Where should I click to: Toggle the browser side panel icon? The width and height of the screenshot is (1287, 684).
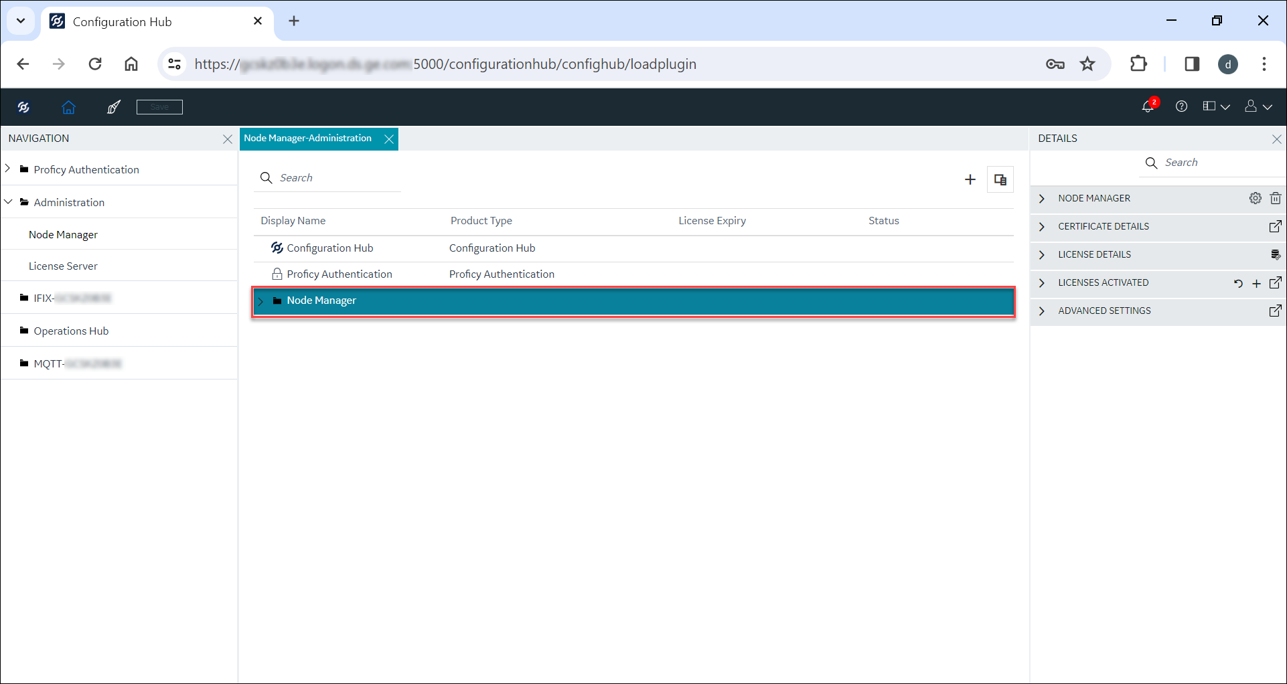coord(1192,64)
